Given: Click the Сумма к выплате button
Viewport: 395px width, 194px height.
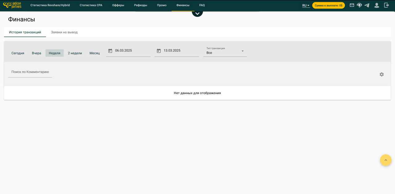Looking at the screenshot, I should 328,6.
